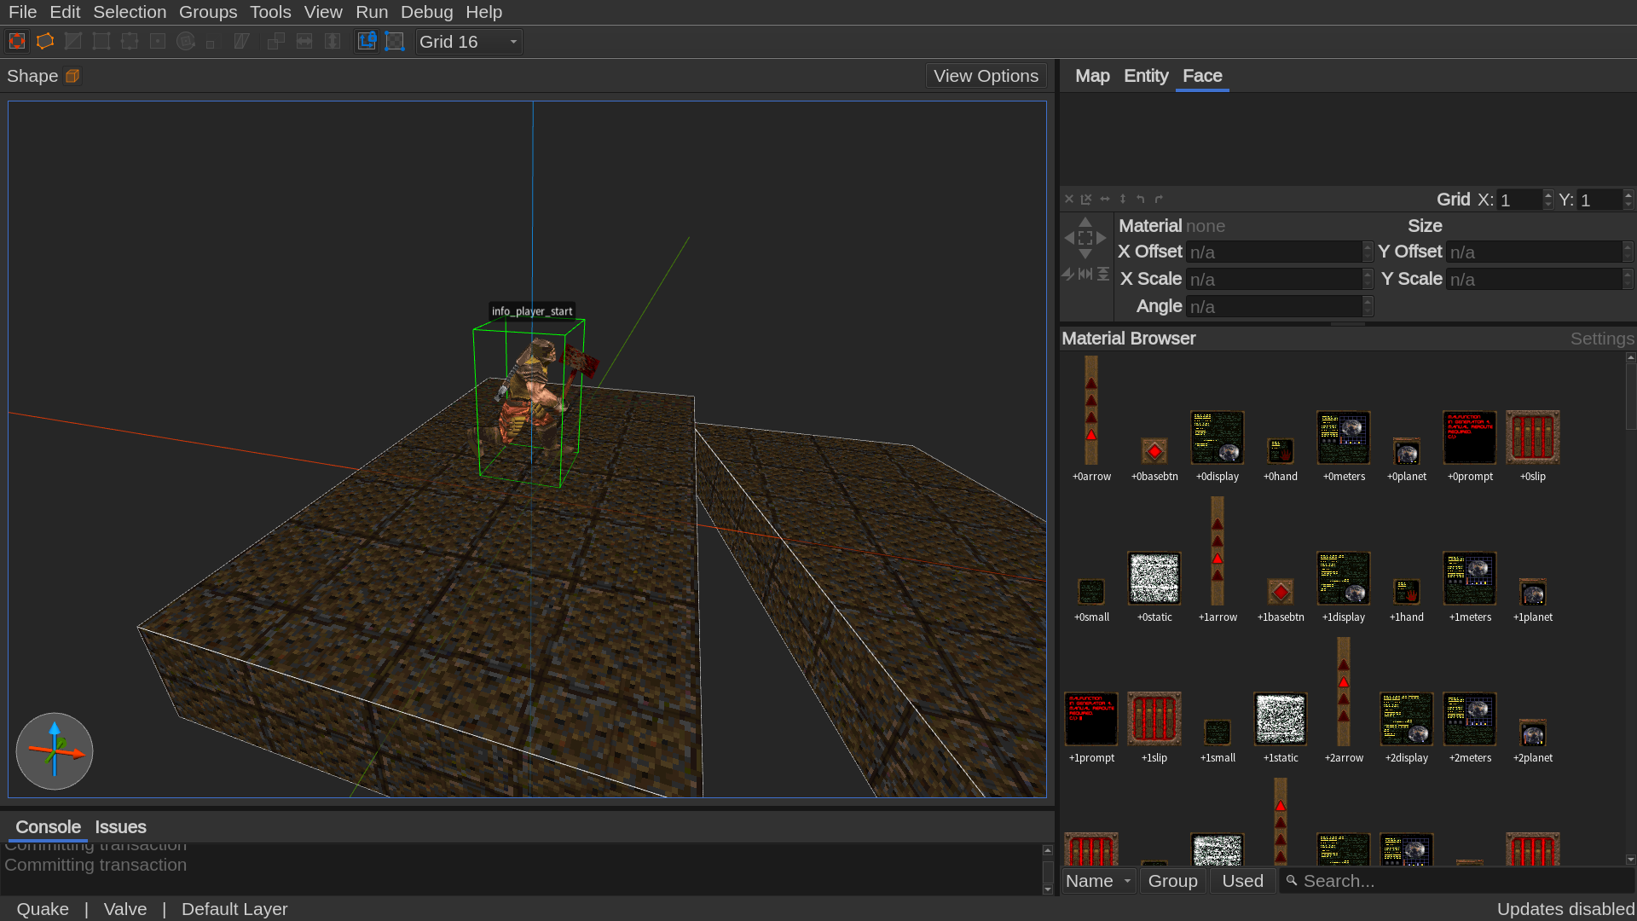Open View Options panel
Screen dimensions: 1637x921
986,76
